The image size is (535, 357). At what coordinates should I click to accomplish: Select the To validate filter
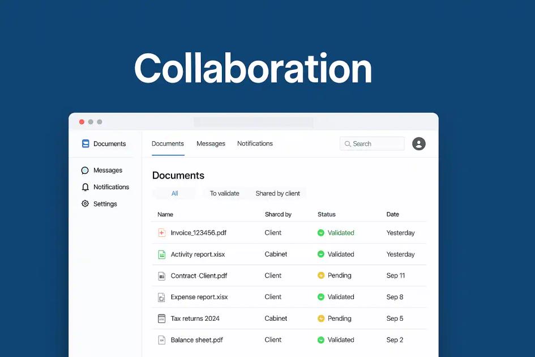(x=225, y=193)
